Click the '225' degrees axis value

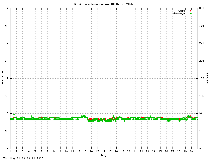[x=202, y=61]
